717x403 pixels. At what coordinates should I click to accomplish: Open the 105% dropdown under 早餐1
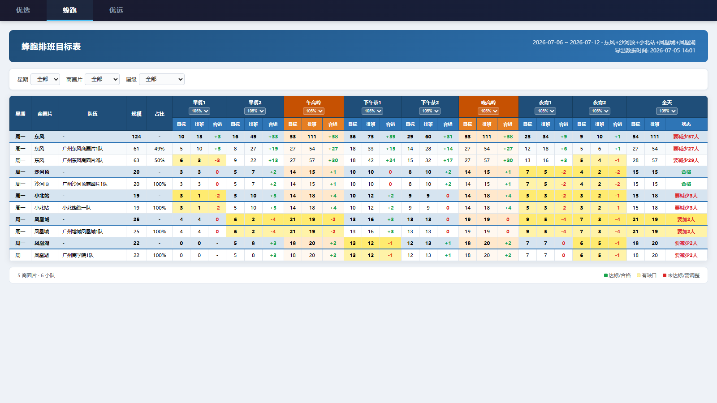tap(199, 111)
